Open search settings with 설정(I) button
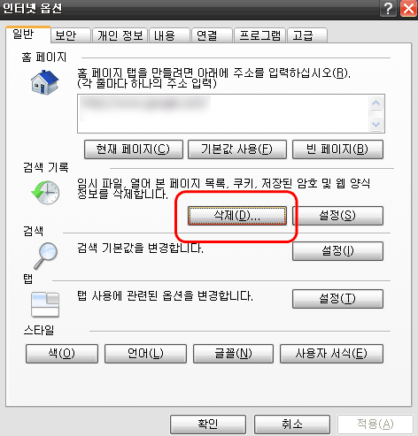This screenshot has height=436, width=418. pos(337,251)
